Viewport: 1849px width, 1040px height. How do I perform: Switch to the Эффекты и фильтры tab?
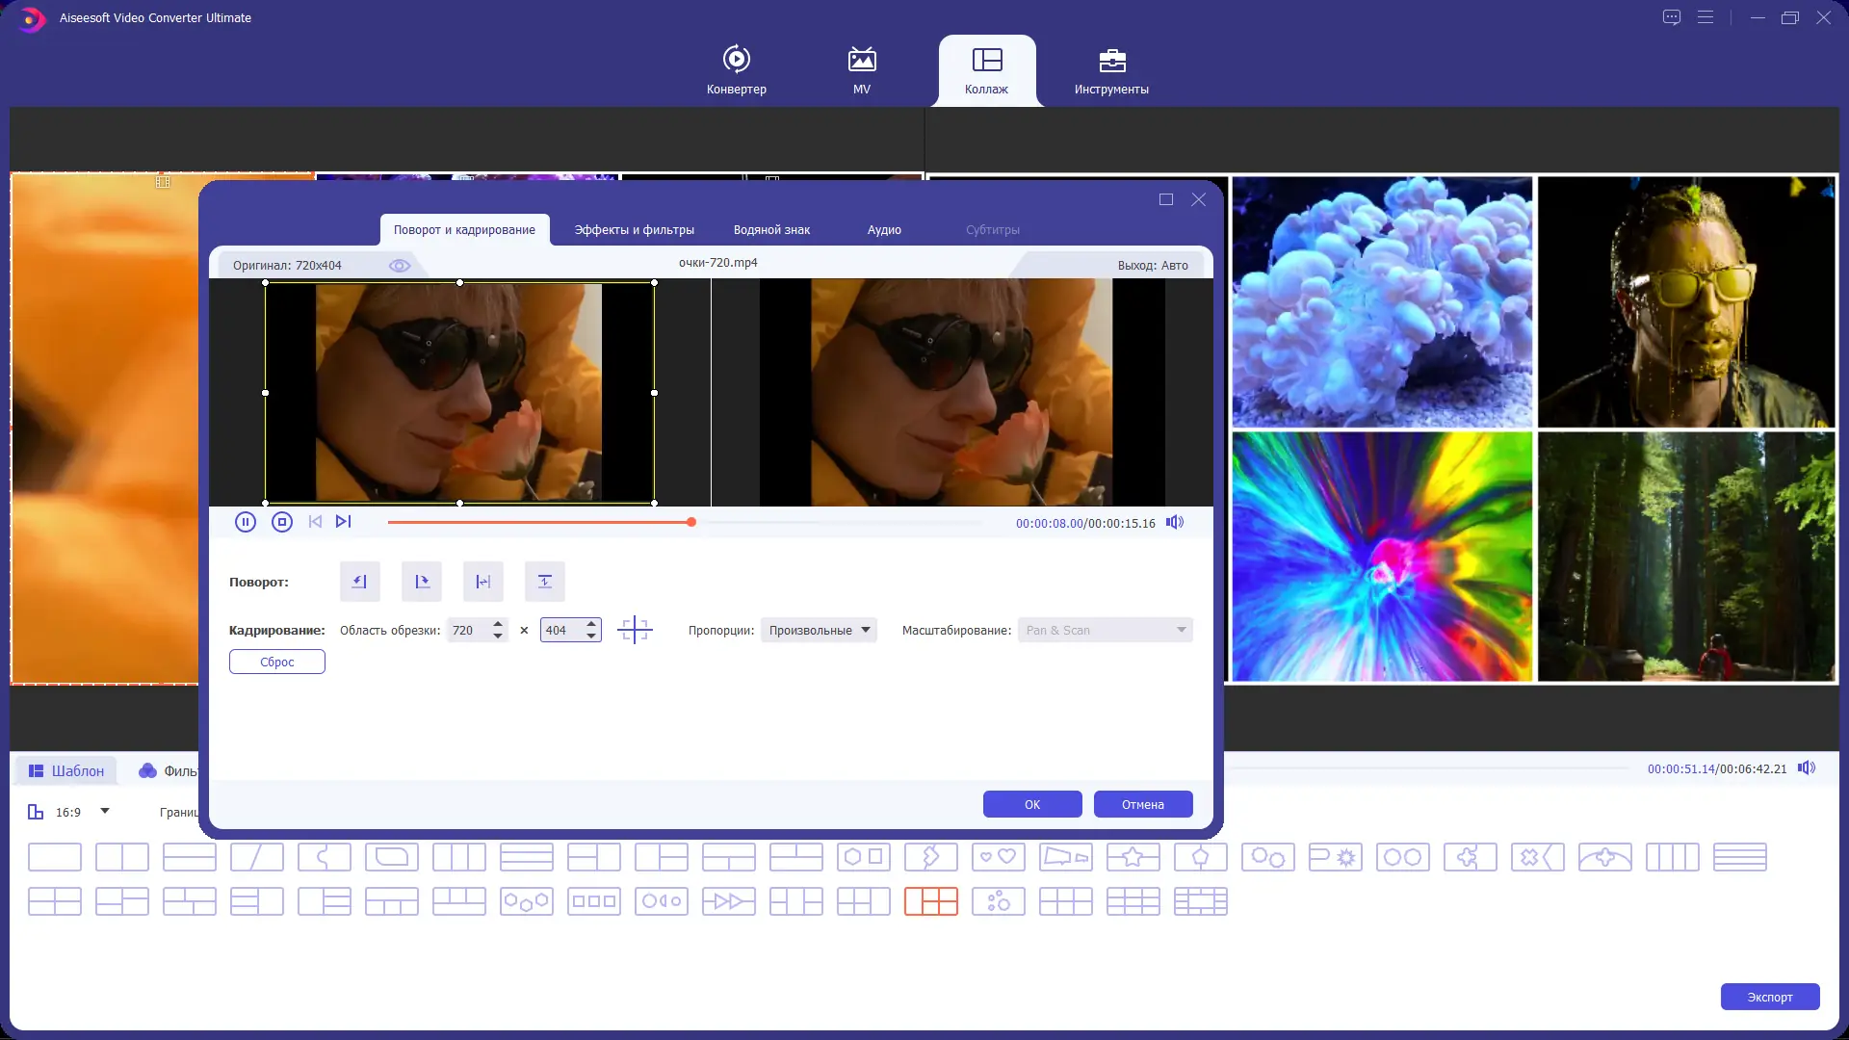tap(634, 229)
